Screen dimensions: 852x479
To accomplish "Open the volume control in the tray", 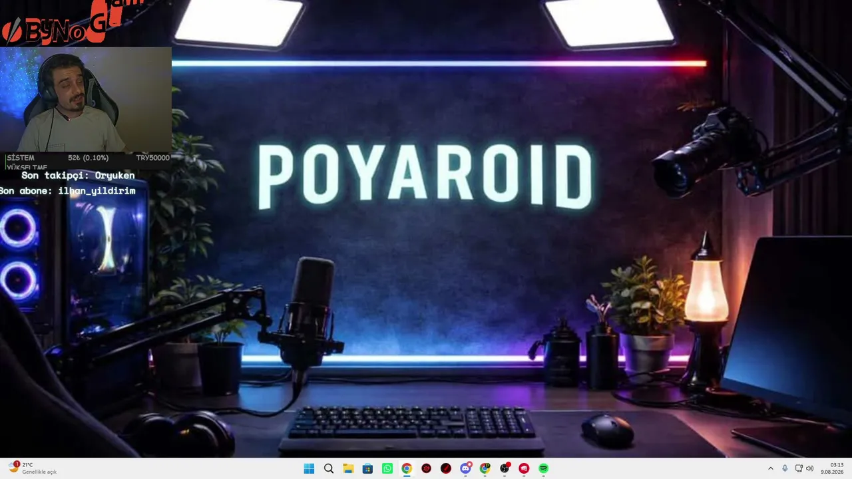I will [x=810, y=468].
